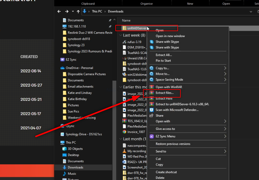Click the Share arrow icon
This screenshot has width=259, height=180.
152,115
